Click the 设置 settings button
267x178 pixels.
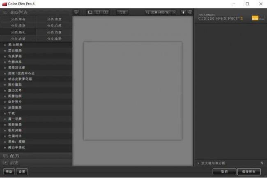[22, 171]
